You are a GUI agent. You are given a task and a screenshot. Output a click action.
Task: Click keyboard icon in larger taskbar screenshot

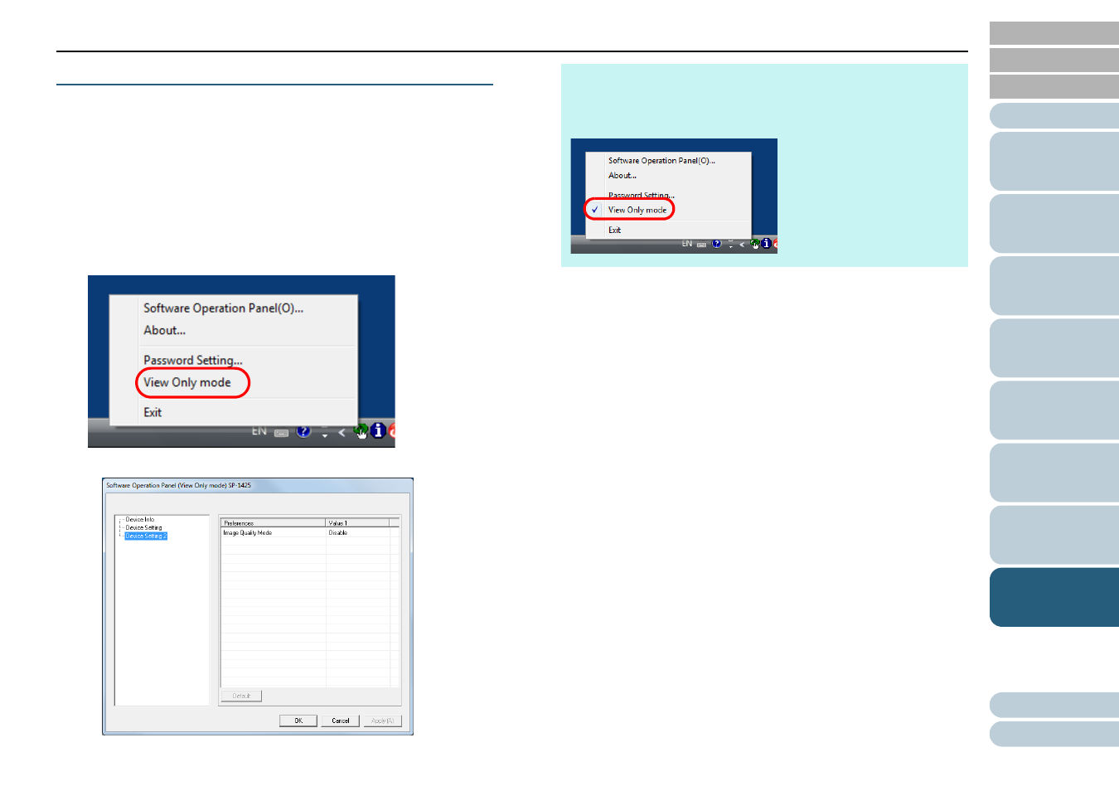click(282, 432)
